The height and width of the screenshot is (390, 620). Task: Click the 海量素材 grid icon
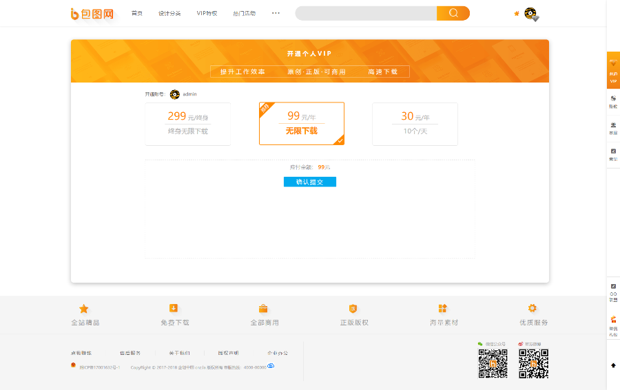pos(442,308)
